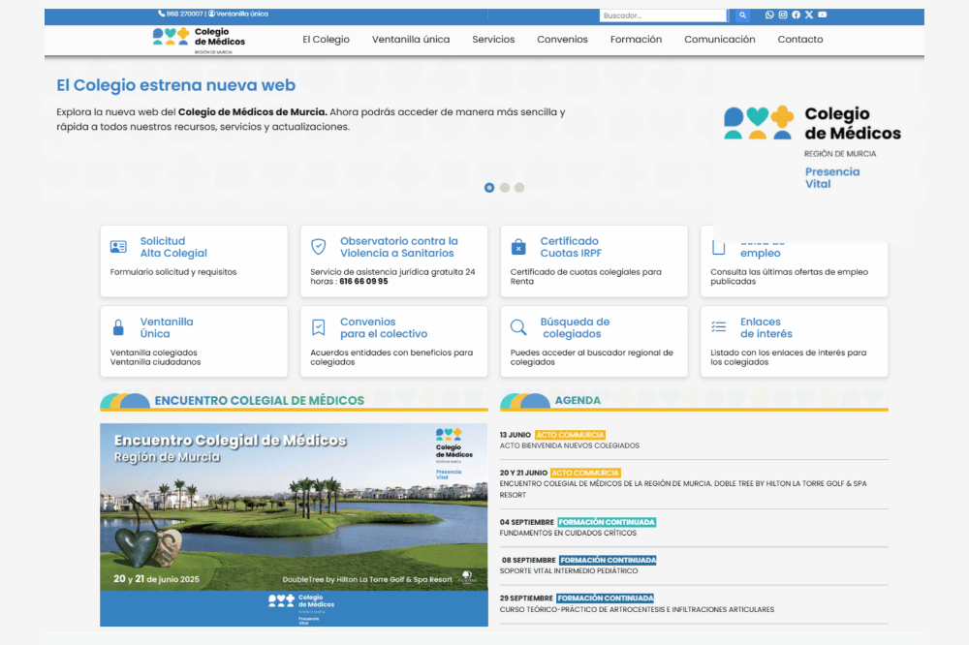Click the AGENDA section heading
Viewport: 969px width, 645px height.
click(x=578, y=400)
